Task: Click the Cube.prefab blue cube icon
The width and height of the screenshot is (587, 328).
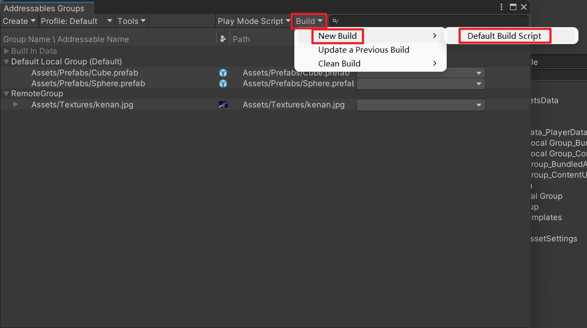Action: pos(223,73)
